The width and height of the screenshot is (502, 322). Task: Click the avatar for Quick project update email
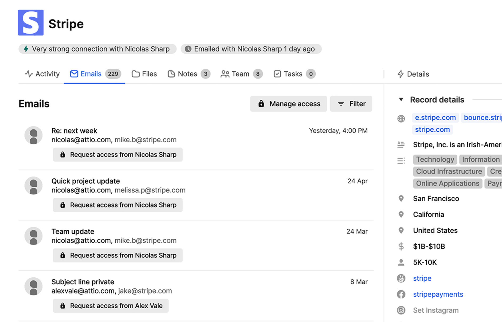(33, 186)
